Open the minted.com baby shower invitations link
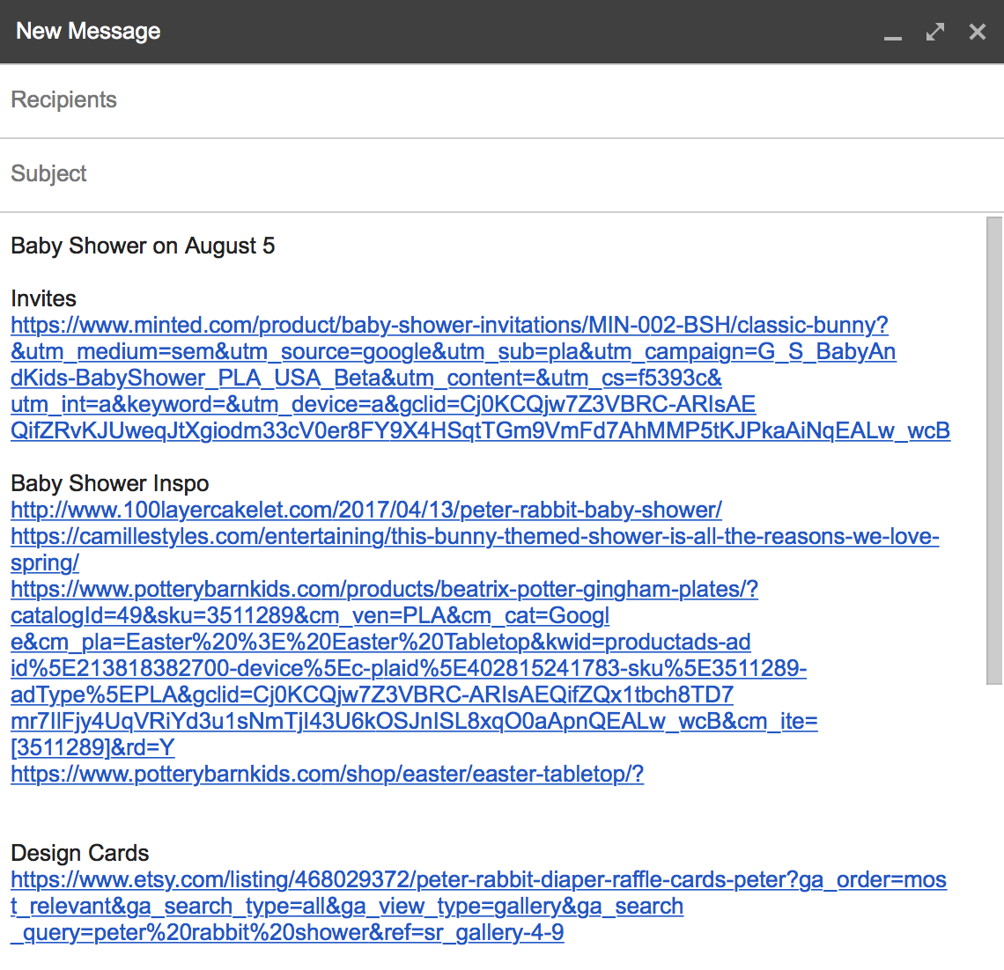This screenshot has width=1004, height=970. (480, 378)
